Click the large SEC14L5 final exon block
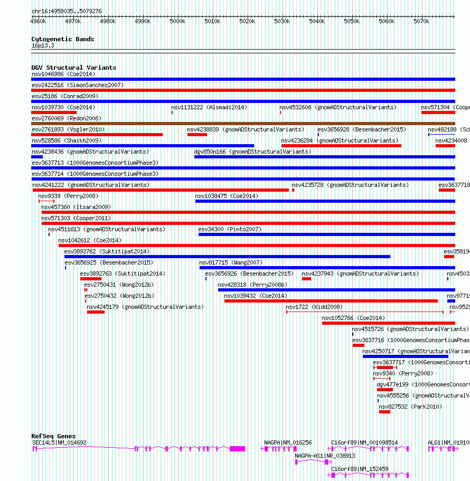This screenshot has height=481, width=470. [238, 449]
